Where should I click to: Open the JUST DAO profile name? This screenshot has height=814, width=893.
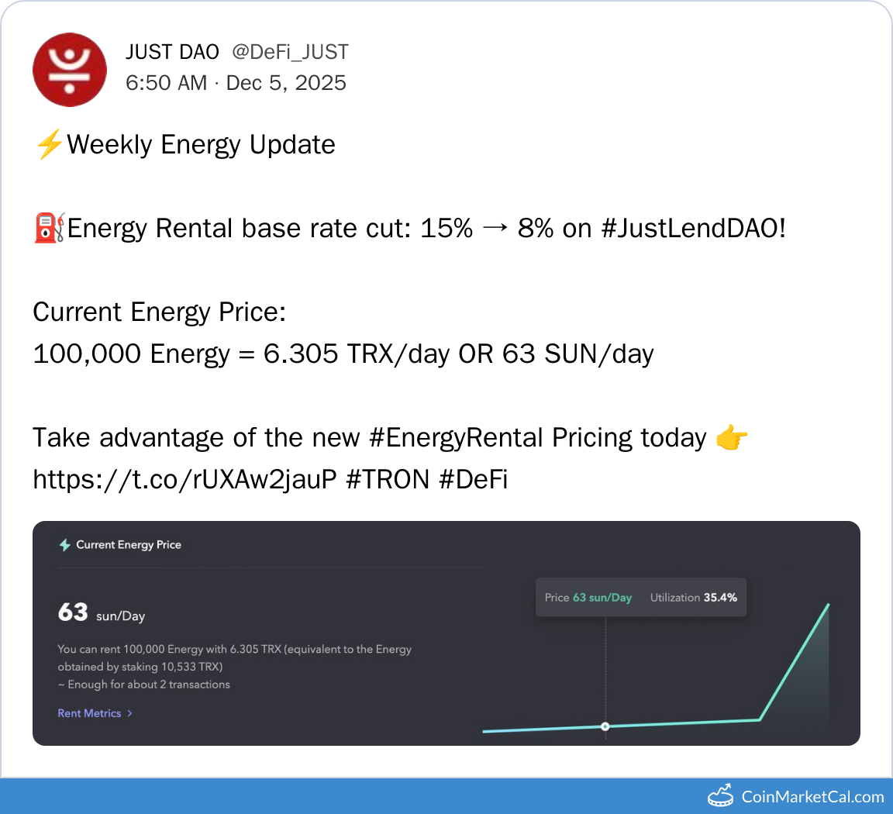(172, 52)
